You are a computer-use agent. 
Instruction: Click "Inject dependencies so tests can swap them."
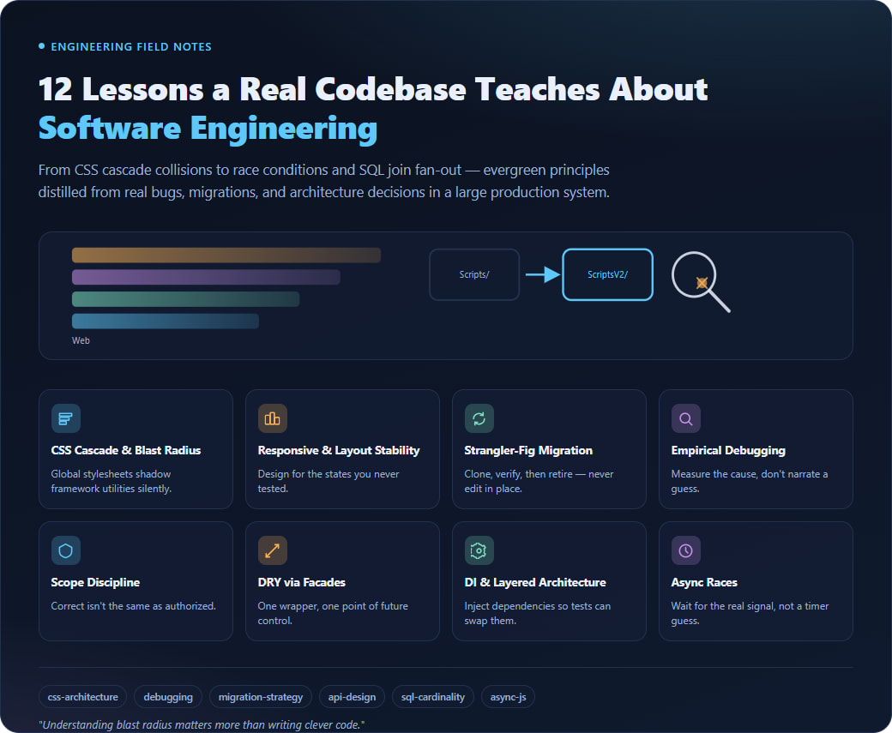point(537,613)
